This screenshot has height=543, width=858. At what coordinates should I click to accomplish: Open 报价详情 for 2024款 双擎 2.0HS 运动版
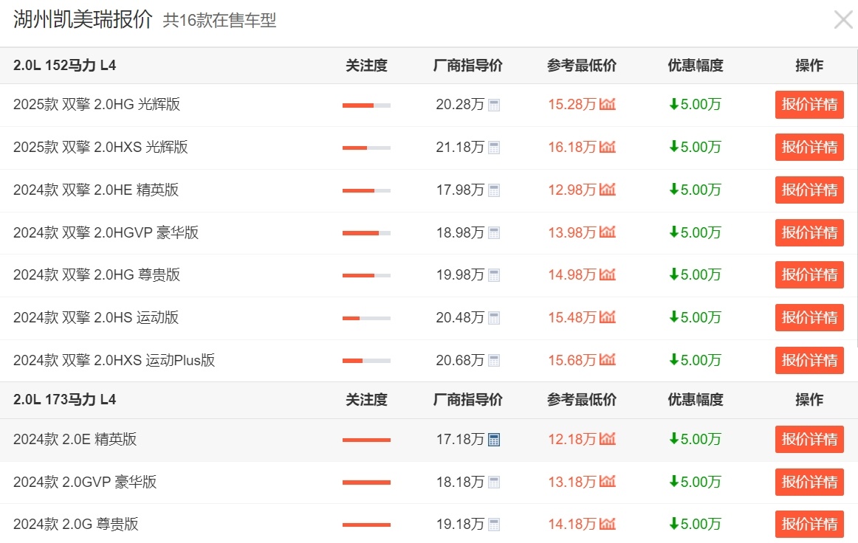809,317
